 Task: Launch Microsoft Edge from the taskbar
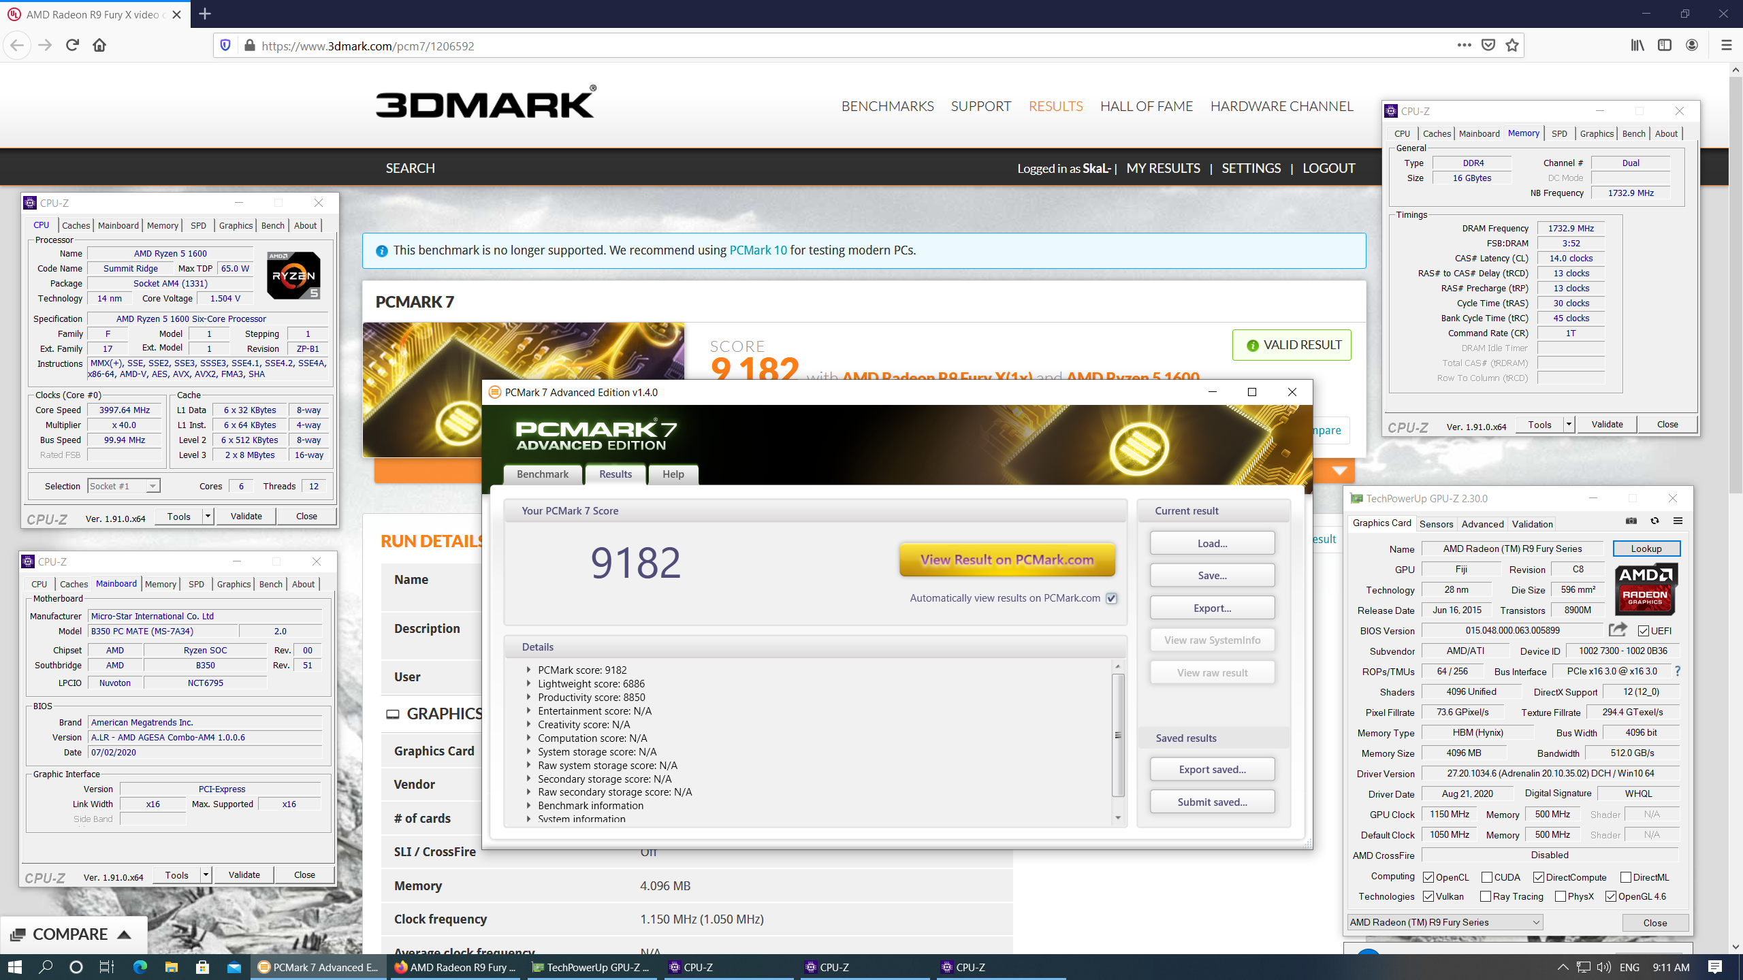(x=140, y=967)
